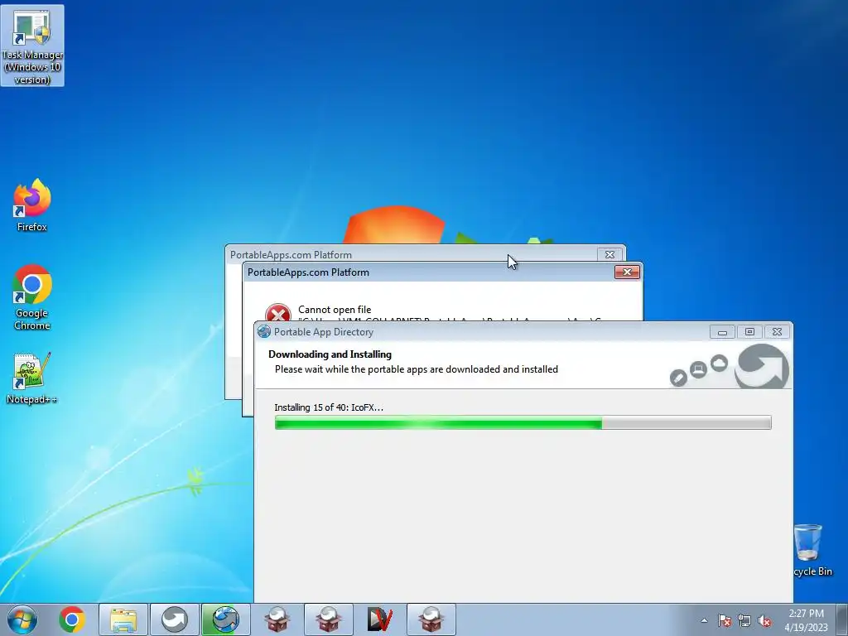Launch Chrome from the taskbar

click(x=72, y=619)
